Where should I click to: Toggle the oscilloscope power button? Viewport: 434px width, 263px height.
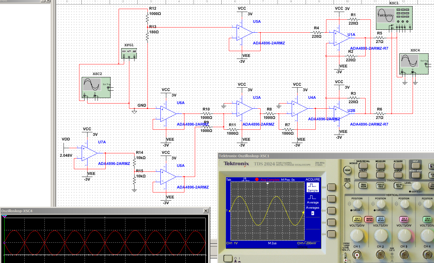pyautogui.click(x=228, y=258)
